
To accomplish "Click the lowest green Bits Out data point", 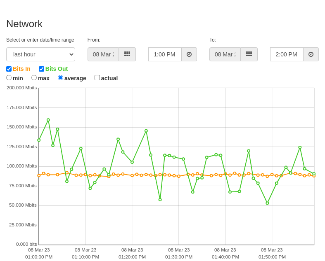I will 267,203.
